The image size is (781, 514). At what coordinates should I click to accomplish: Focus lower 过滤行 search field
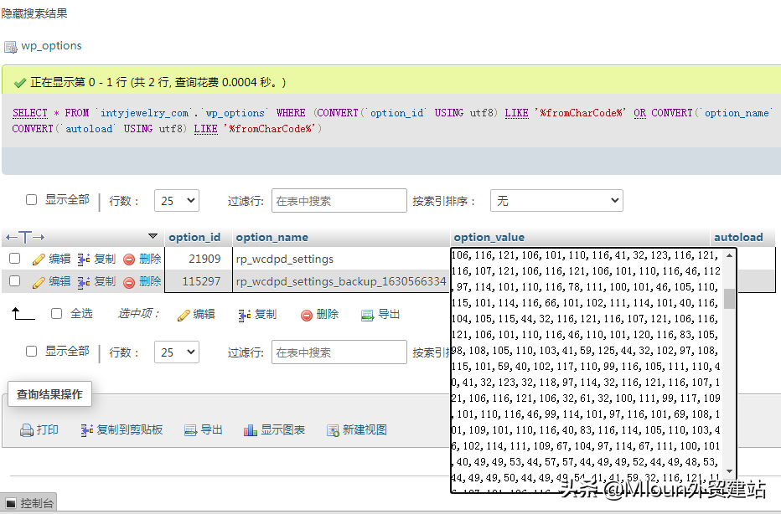click(x=339, y=352)
